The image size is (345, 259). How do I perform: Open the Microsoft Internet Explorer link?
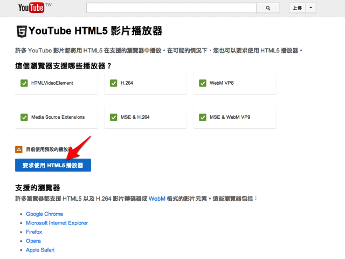[x=57, y=223]
